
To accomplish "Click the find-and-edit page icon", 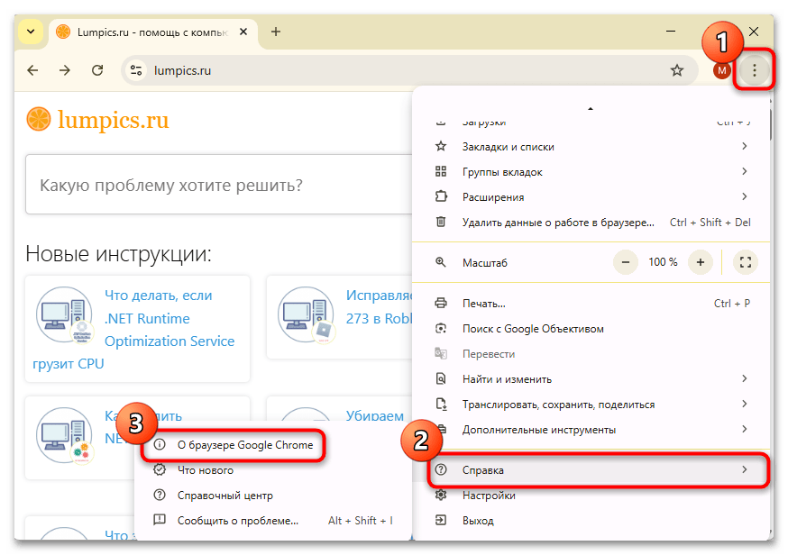I will click(441, 378).
